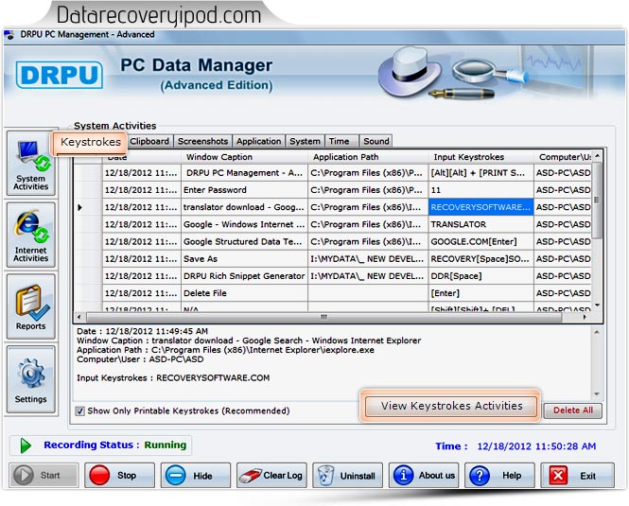The height and width of the screenshot is (506, 629).
Task: Select the GOOGLE.COM[Enter] keystrokes cell
Action: click(x=481, y=241)
